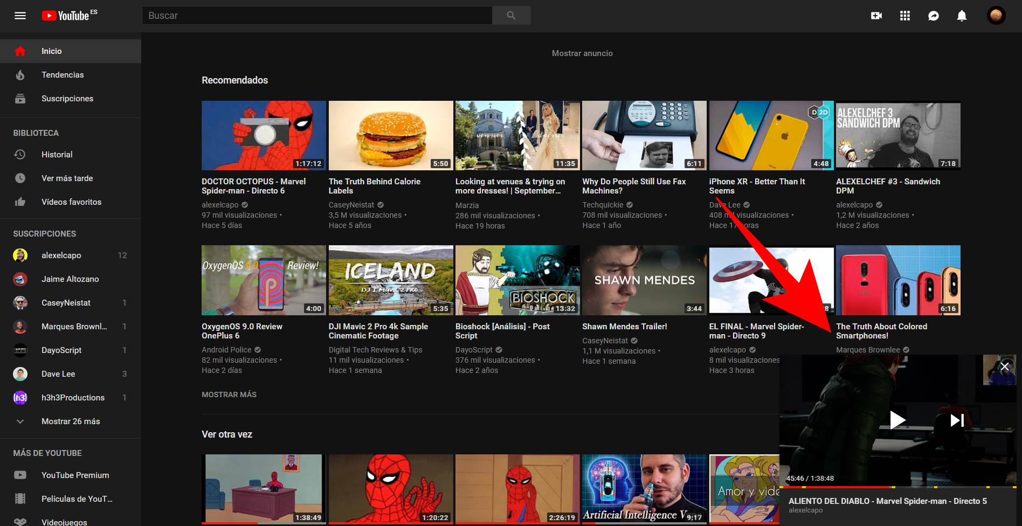Click the Dave Lee channel avatar in sidebar
The image size is (1022, 526).
point(20,374)
